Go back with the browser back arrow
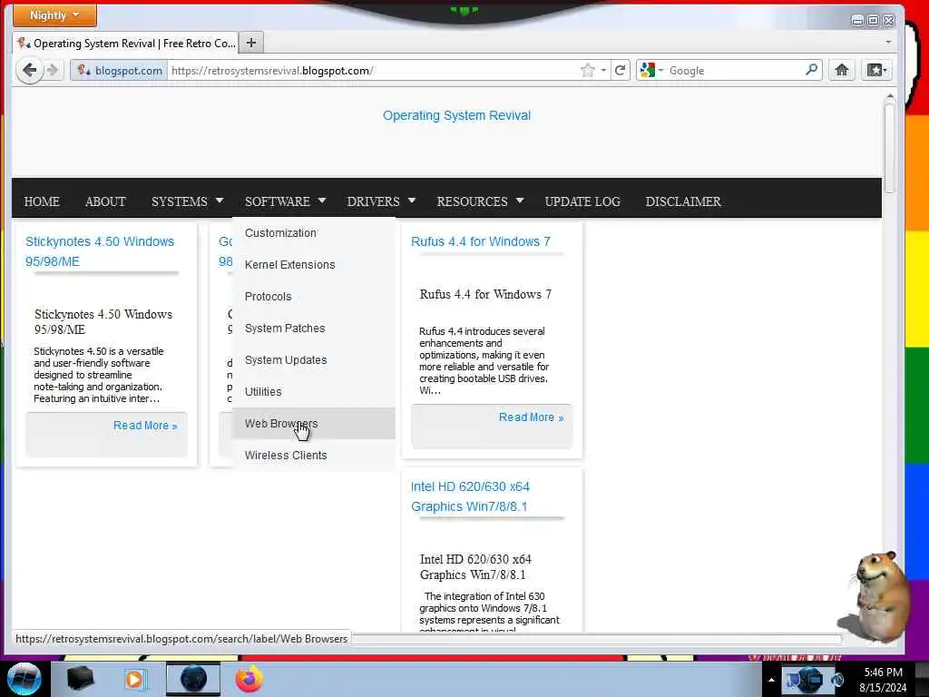This screenshot has height=697, width=929. tap(29, 71)
